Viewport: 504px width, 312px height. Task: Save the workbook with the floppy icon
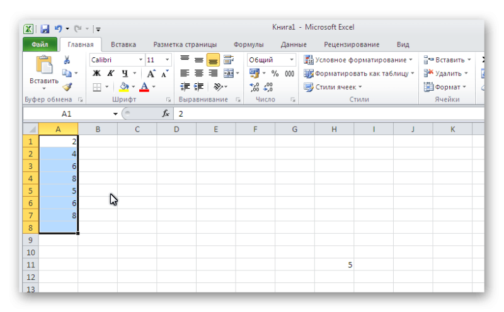coord(45,29)
